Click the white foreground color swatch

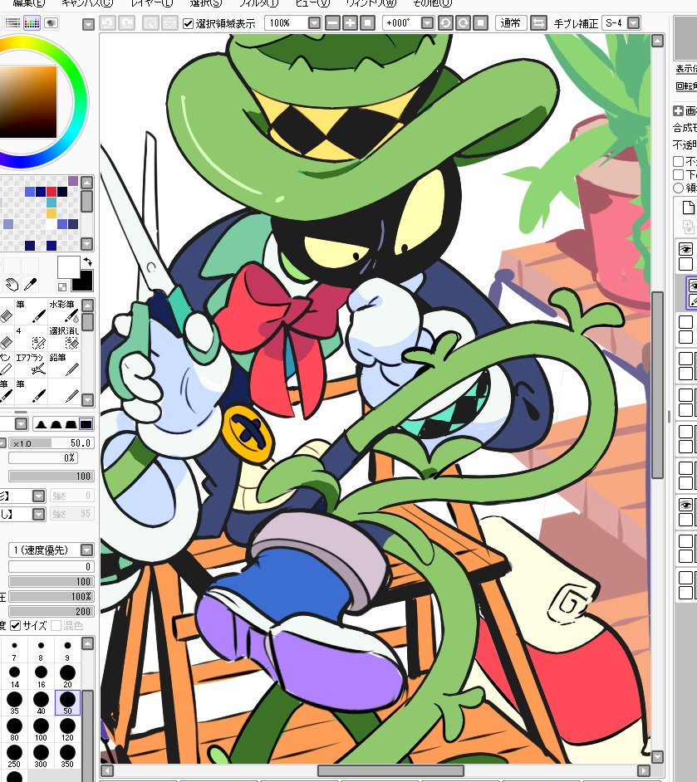[68, 266]
